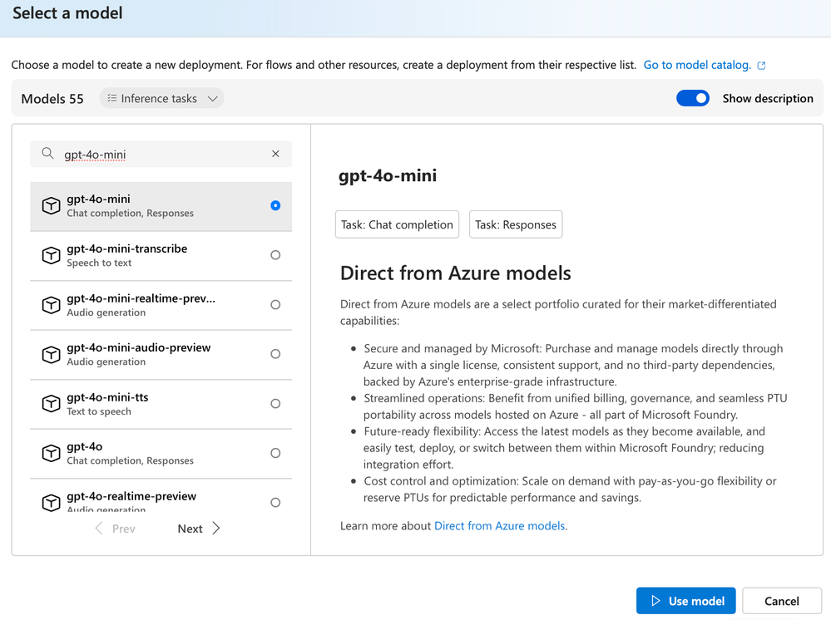Click the external link icon beside model catalog
This screenshot has height=620, width=831.
(761, 65)
